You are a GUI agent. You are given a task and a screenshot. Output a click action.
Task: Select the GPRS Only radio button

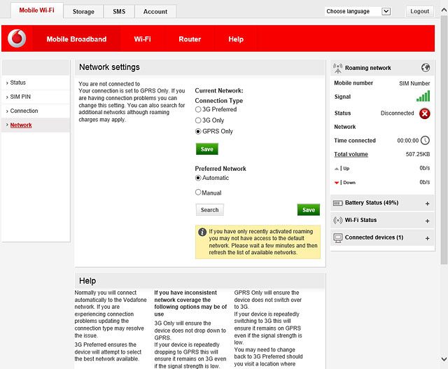[198, 131]
